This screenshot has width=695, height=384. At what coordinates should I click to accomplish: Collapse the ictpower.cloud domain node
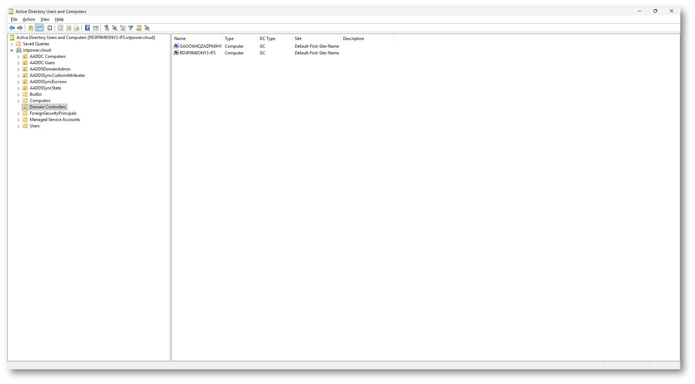[12, 50]
